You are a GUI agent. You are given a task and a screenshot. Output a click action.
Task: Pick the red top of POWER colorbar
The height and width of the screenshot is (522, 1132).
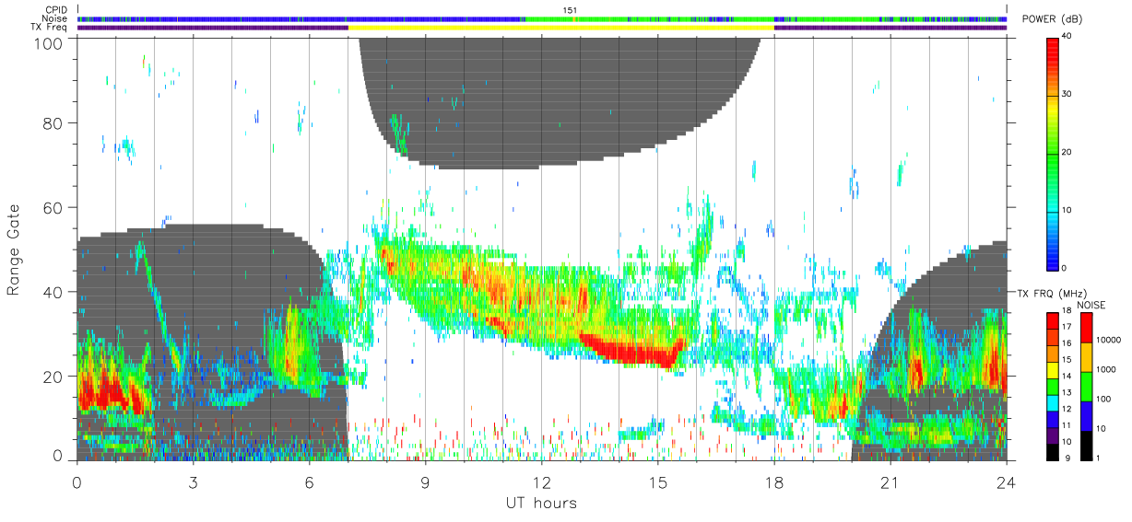[1052, 51]
